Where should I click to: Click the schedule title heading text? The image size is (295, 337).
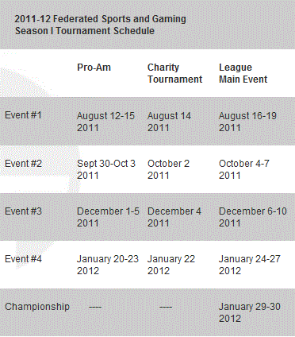click(101, 25)
